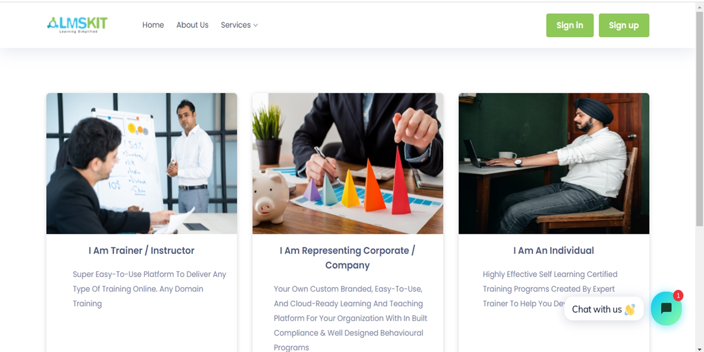Viewport: 704px width, 352px height.
Task: Click the LMSKIT logo
Action: 77,25
